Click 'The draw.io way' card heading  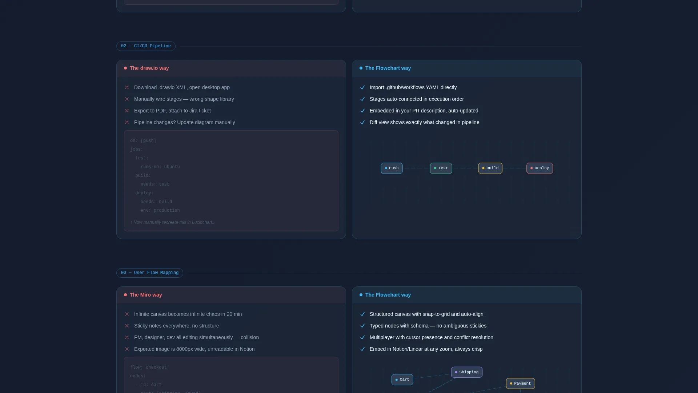149,68
